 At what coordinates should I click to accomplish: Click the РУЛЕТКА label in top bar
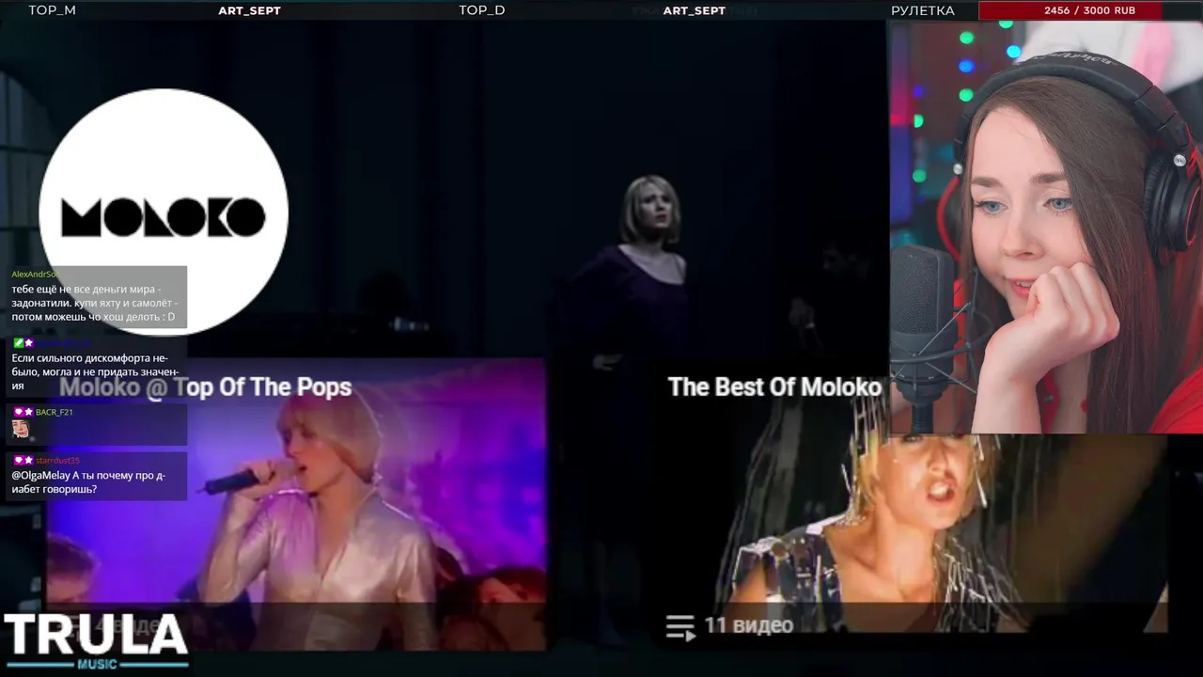tap(923, 10)
